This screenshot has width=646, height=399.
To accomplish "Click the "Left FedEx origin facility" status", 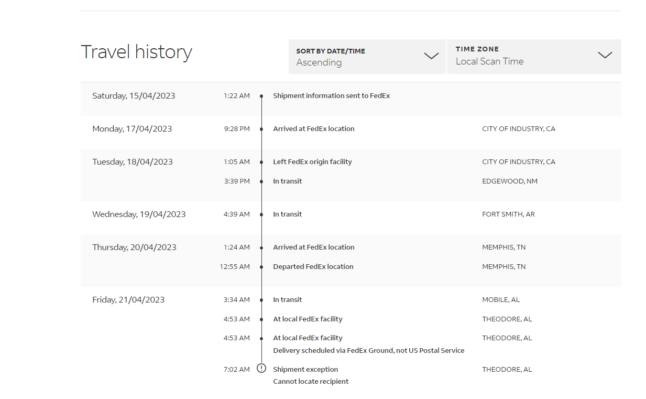I will tap(312, 162).
